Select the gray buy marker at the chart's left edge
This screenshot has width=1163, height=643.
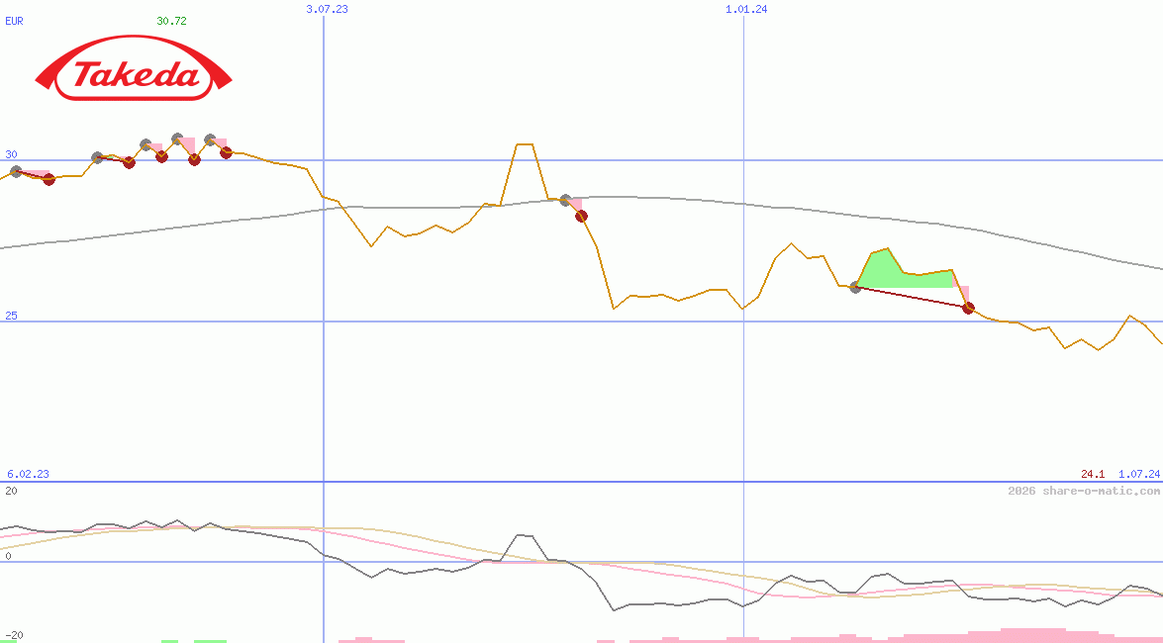coord(17,171)
